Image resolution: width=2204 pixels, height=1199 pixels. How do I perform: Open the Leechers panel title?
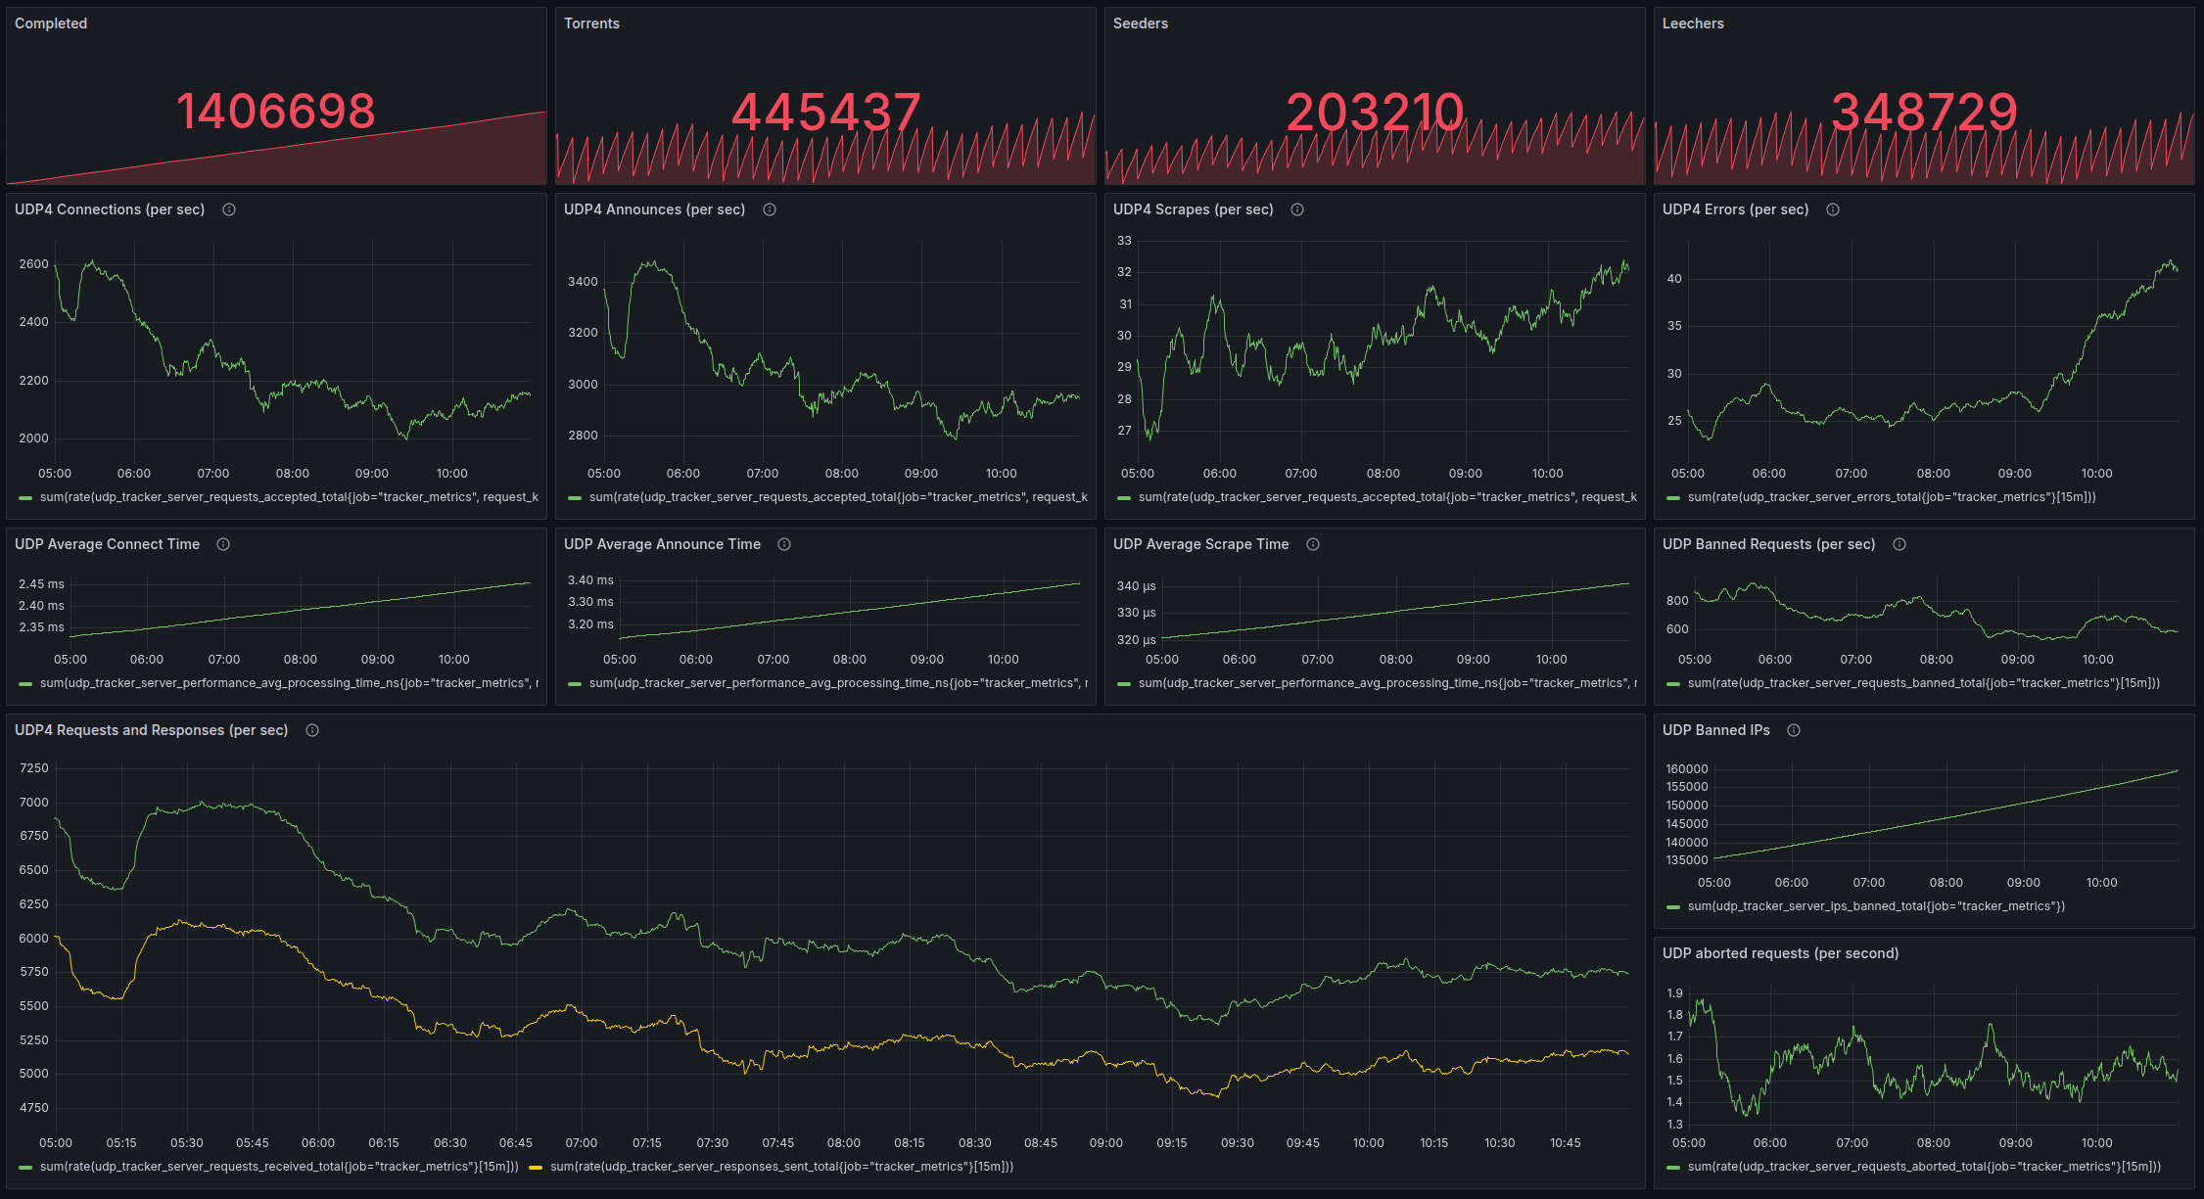pos(1693,23)
